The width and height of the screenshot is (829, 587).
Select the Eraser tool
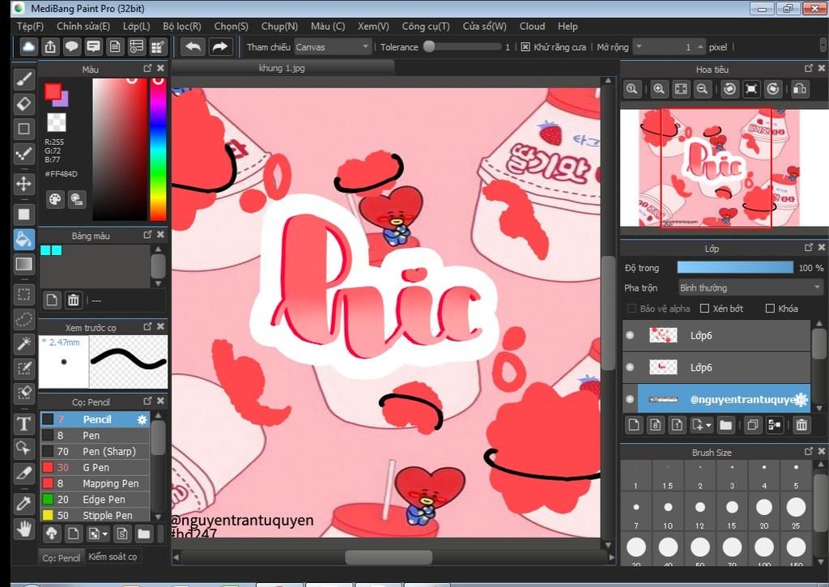(x=23, y=104)
